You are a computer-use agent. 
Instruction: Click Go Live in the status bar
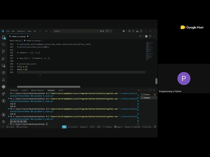147,127
